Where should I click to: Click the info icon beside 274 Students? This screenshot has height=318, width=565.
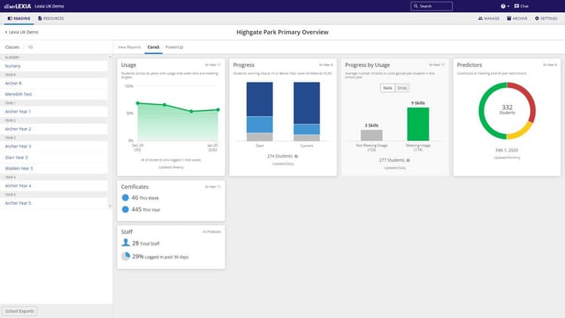[296, 156]
